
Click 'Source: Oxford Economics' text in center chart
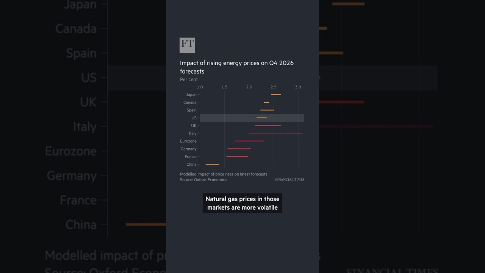(x=203, y=180)
